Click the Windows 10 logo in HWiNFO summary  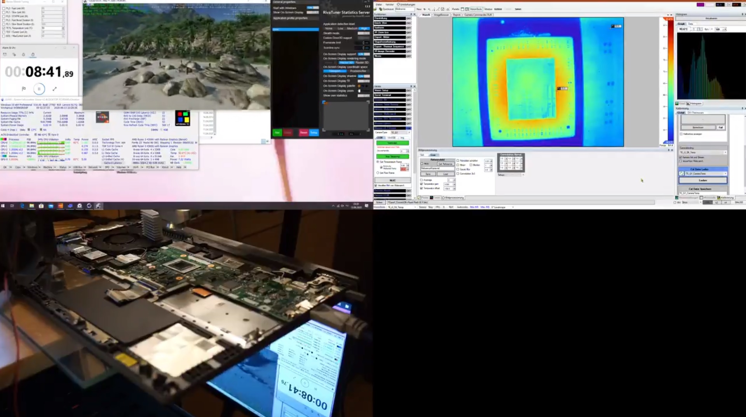pos(183,118)
